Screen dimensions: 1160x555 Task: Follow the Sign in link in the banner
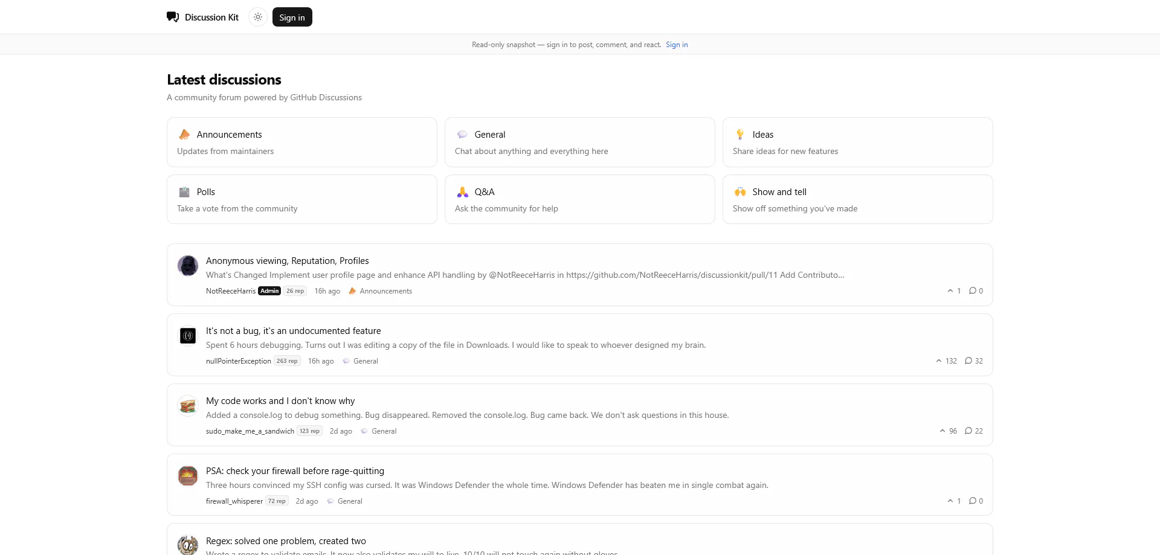pyautogui.click(x=677, y=45)
